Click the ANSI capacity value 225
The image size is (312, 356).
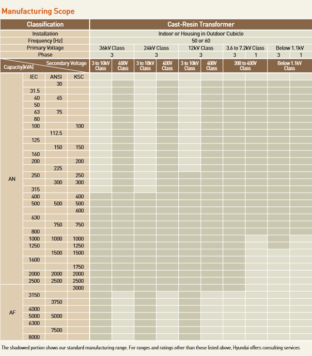[58, 168]
